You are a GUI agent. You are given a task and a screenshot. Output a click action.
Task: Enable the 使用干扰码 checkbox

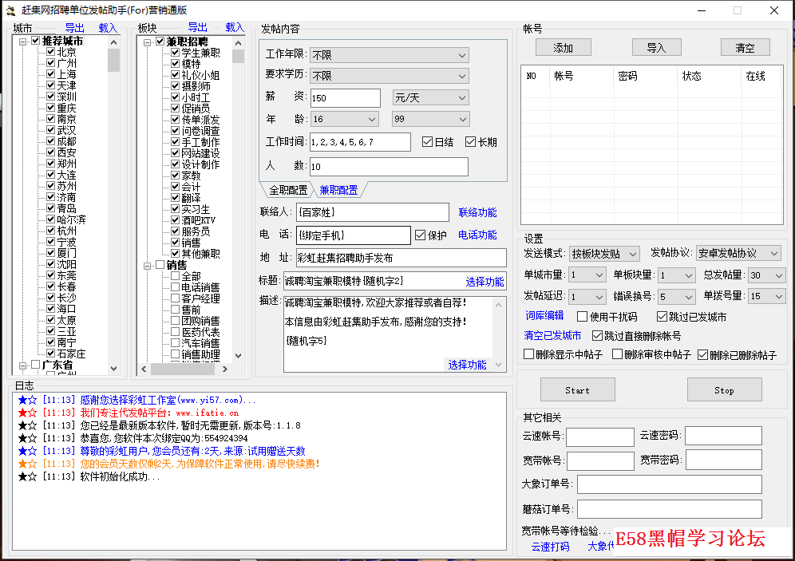[582, 317]
